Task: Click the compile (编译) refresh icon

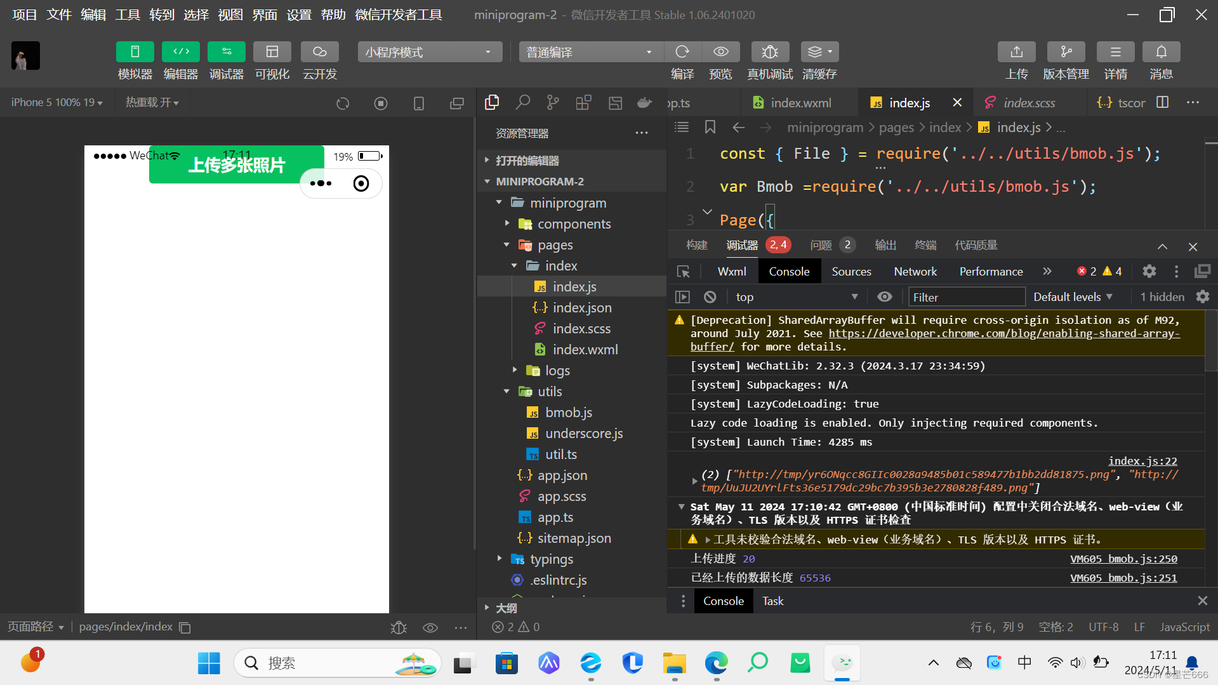Action: pos(682,52)
